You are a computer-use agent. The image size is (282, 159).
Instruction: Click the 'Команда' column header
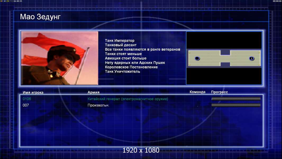[197, 92]
